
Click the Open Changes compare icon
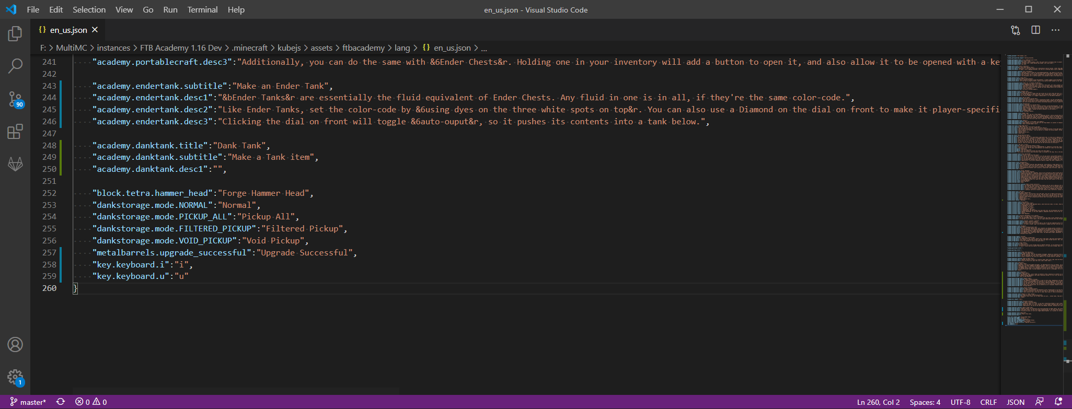pos(1016,30)
